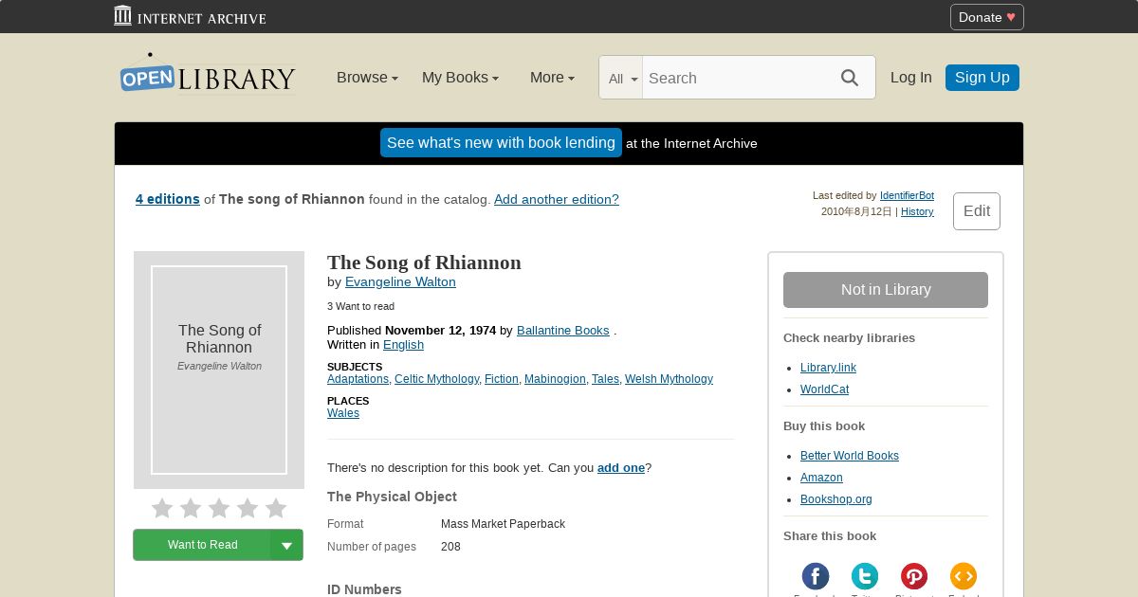Open the Adaptations subject

tap(358, 379)
